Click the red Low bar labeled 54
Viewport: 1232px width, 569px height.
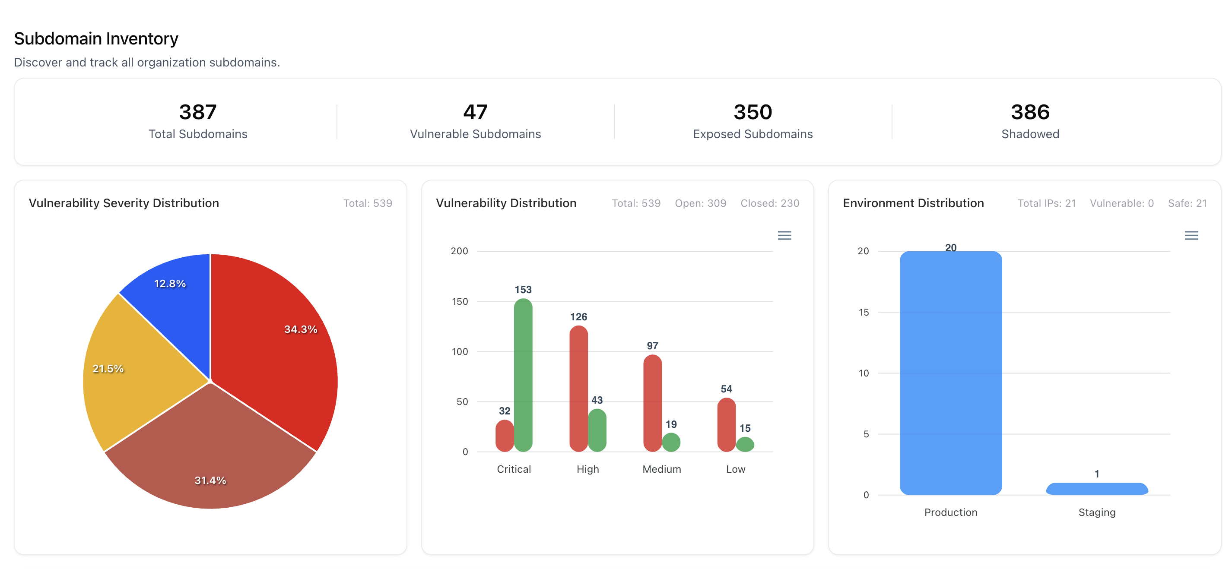coord(726,425)
